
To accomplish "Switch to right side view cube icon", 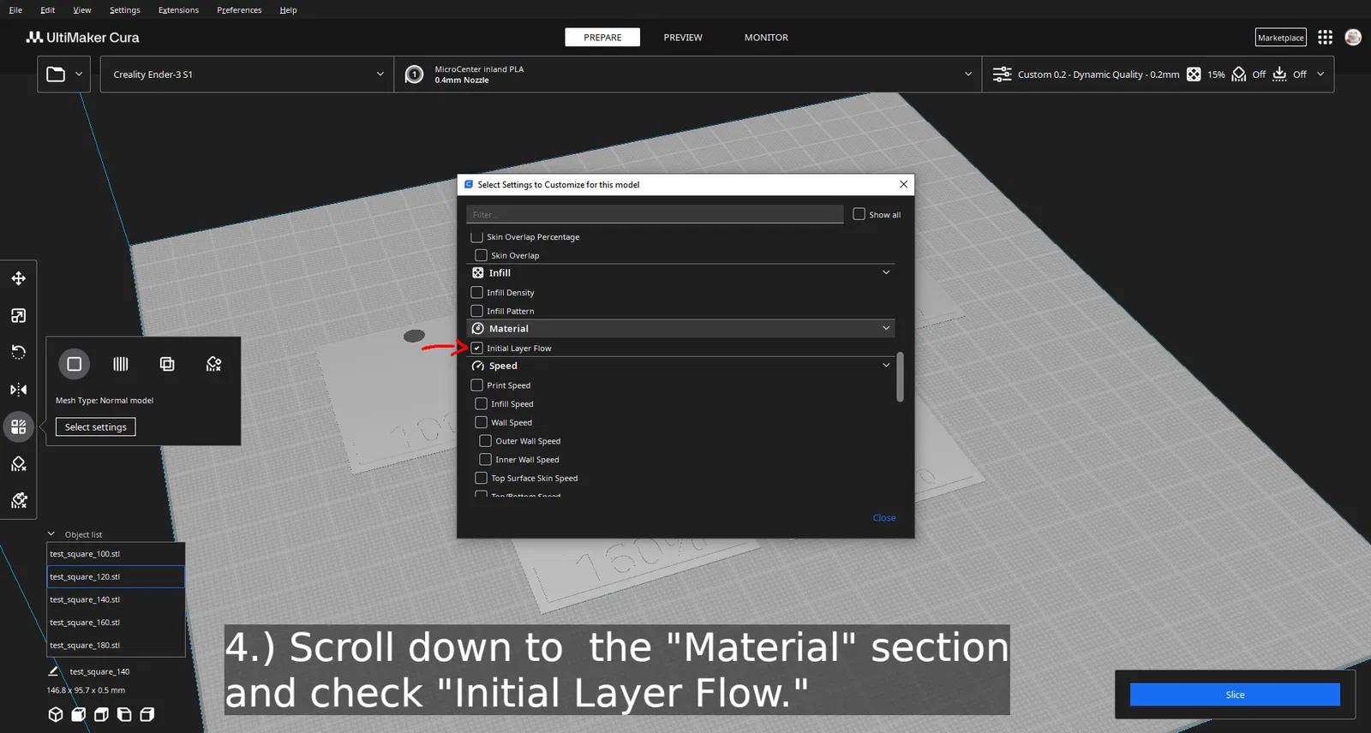I will pos(147,714).
